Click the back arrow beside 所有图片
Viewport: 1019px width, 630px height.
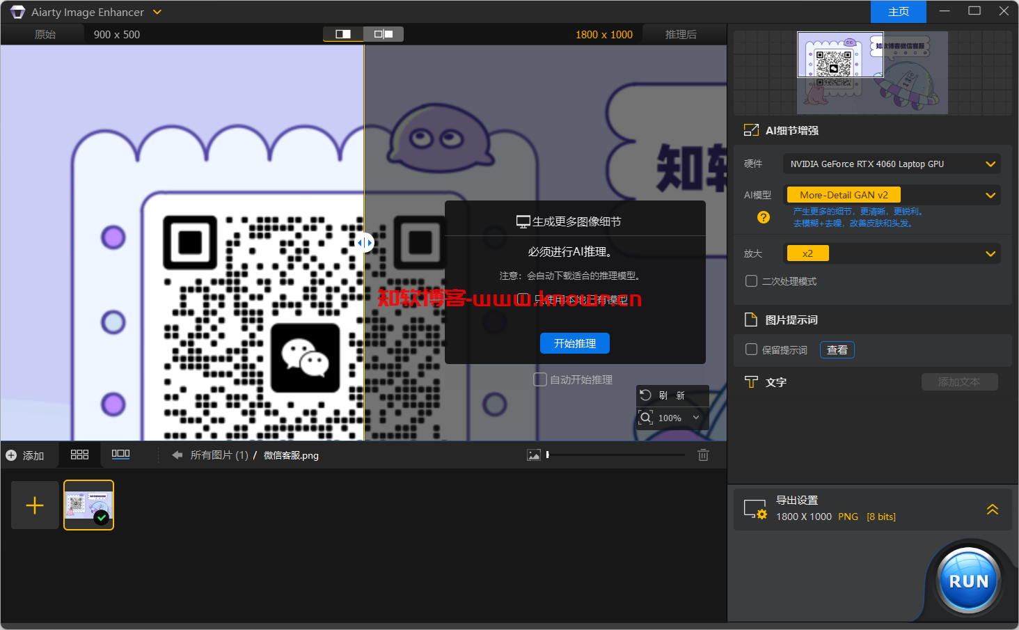tap(177, 455)
